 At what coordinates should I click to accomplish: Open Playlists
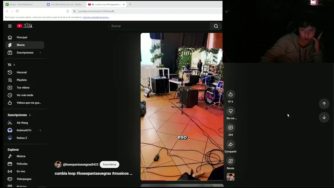(x=25, y=80)
